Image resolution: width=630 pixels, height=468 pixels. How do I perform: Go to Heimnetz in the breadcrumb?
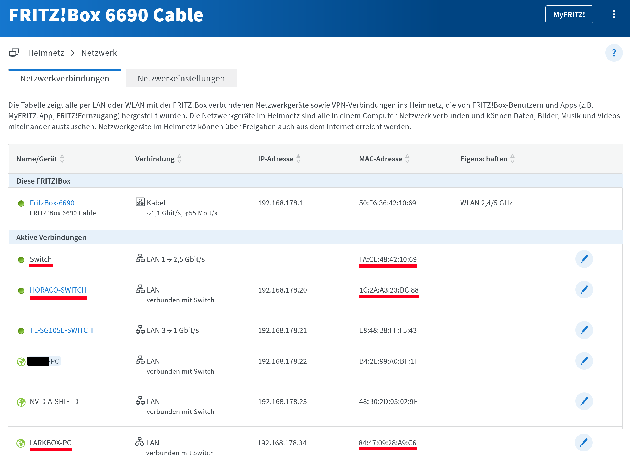46,53
